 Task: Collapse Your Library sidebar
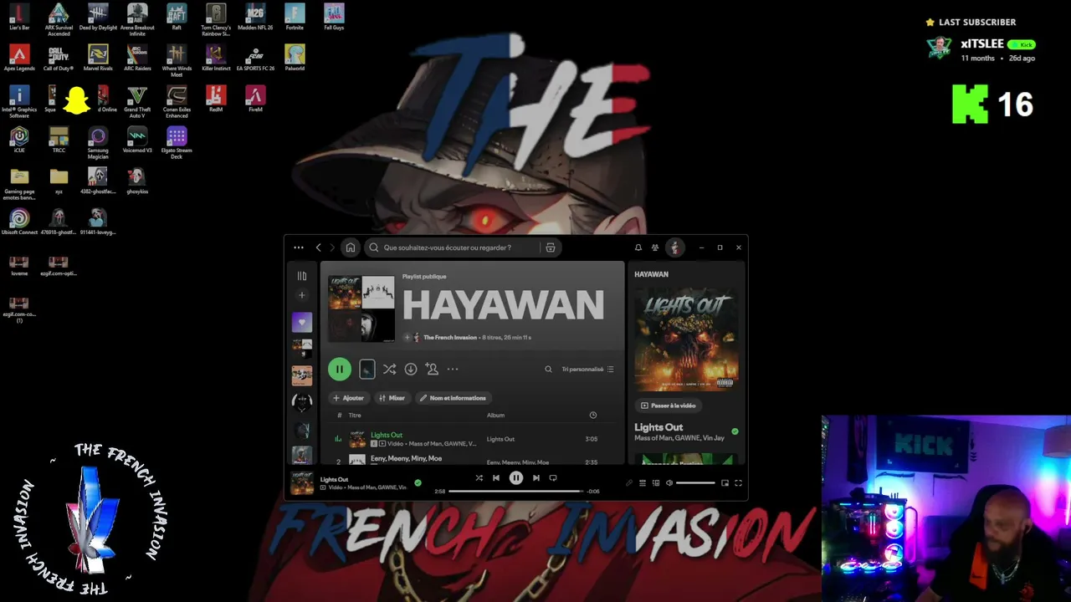(x=302, y=276)
